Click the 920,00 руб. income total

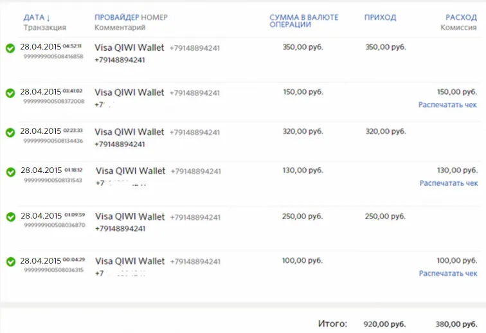pos(384,324)
